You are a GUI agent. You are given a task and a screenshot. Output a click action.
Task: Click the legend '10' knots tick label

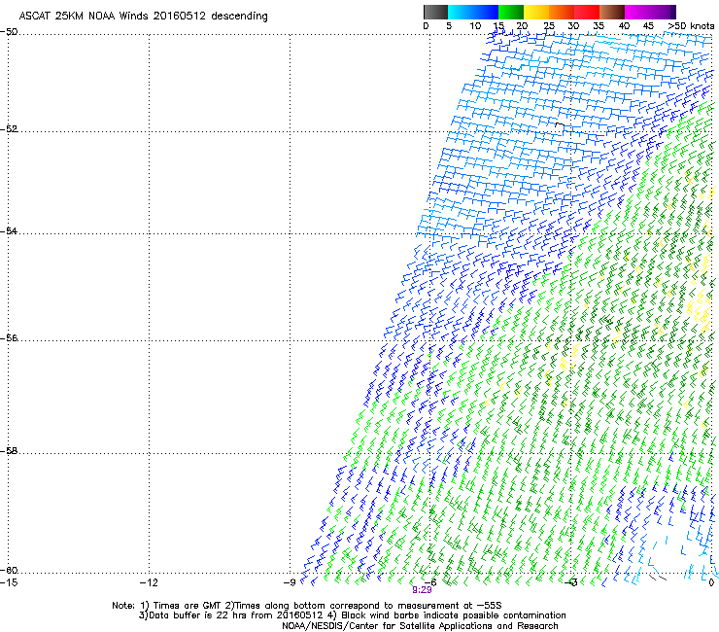click(x=475, y=26)
